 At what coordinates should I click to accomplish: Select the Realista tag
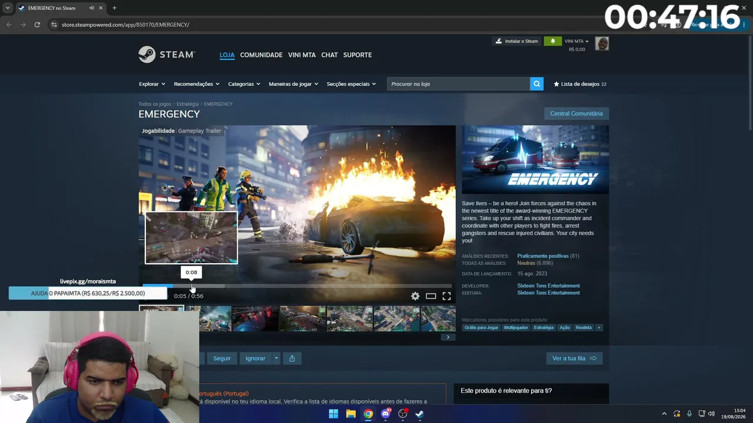(x=584, y=328)
